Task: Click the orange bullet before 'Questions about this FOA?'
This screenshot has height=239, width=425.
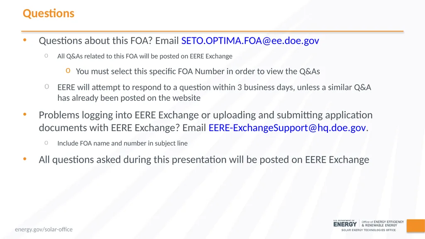Action: pos(25,40)
